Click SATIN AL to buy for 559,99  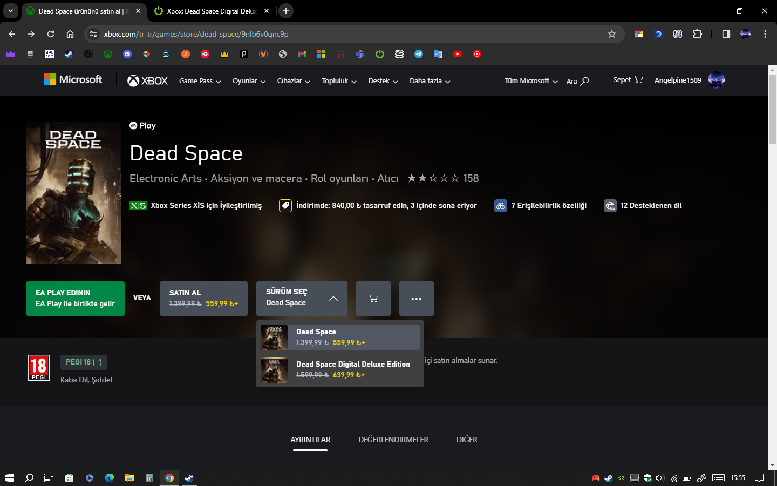203,299
